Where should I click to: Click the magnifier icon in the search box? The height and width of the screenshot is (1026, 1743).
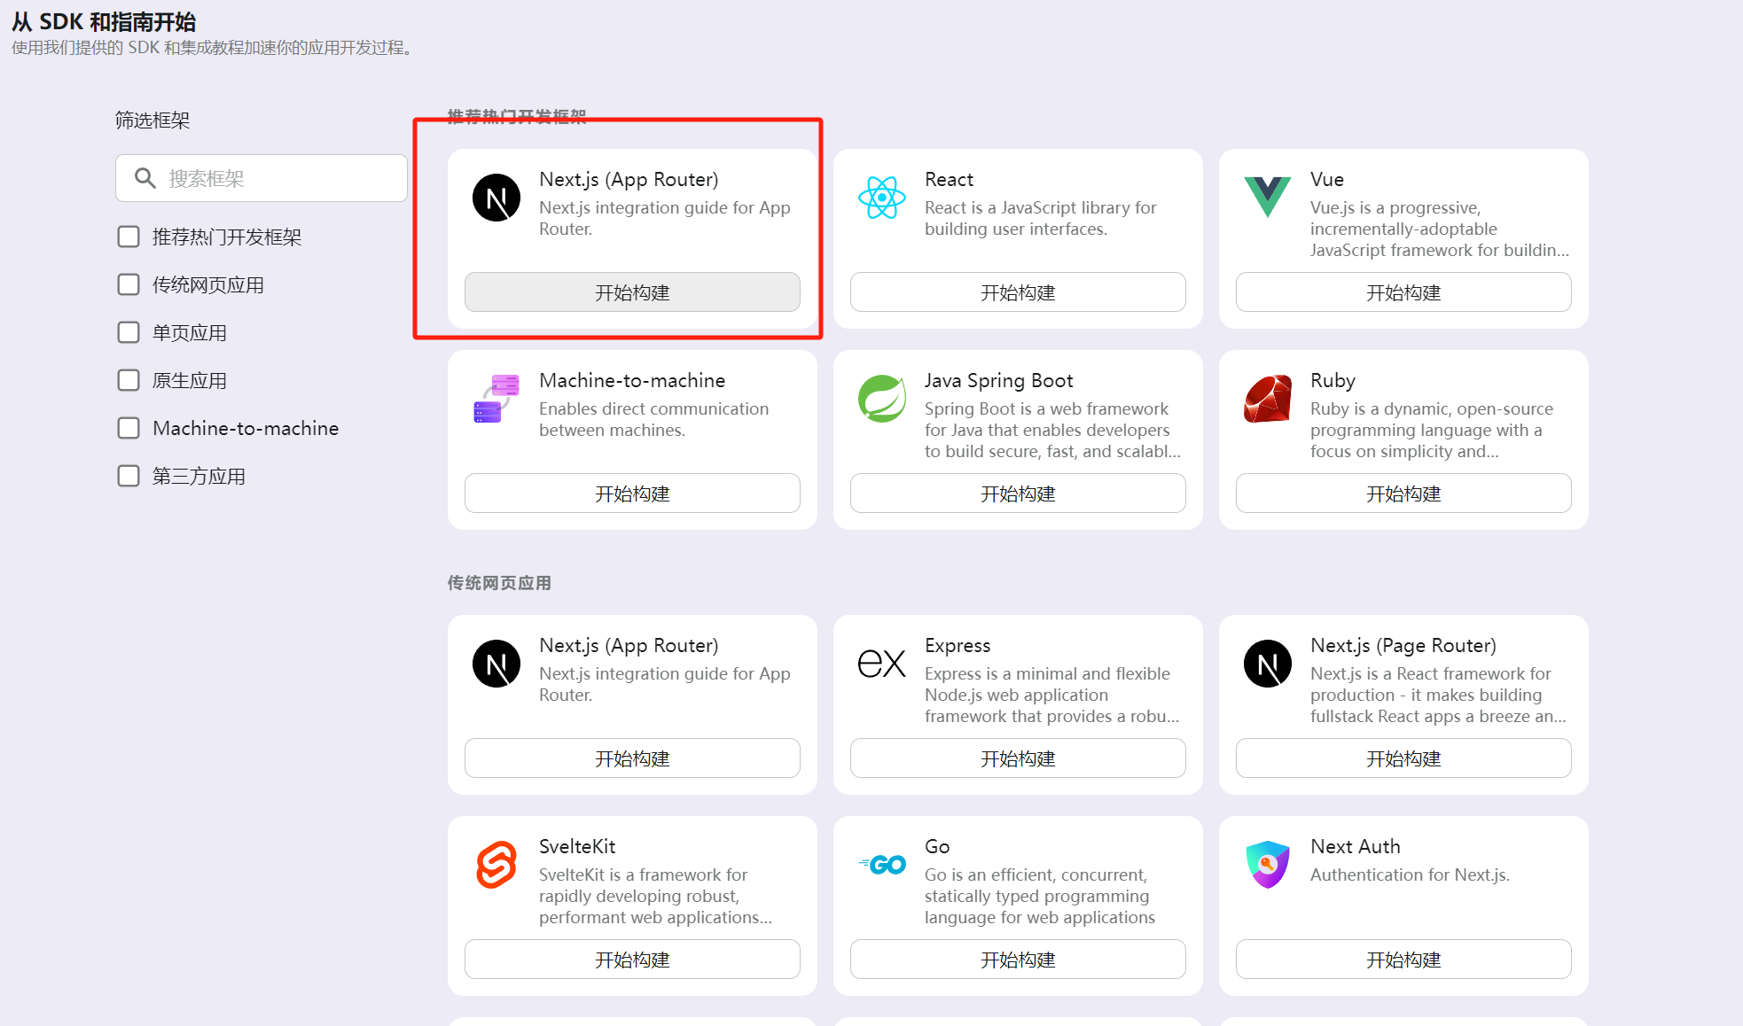pyautogui.click(x=145, y=178)
